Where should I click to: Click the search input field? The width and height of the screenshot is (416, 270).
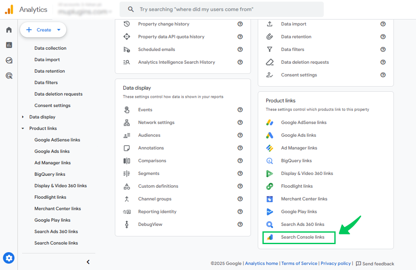(222, 9)
